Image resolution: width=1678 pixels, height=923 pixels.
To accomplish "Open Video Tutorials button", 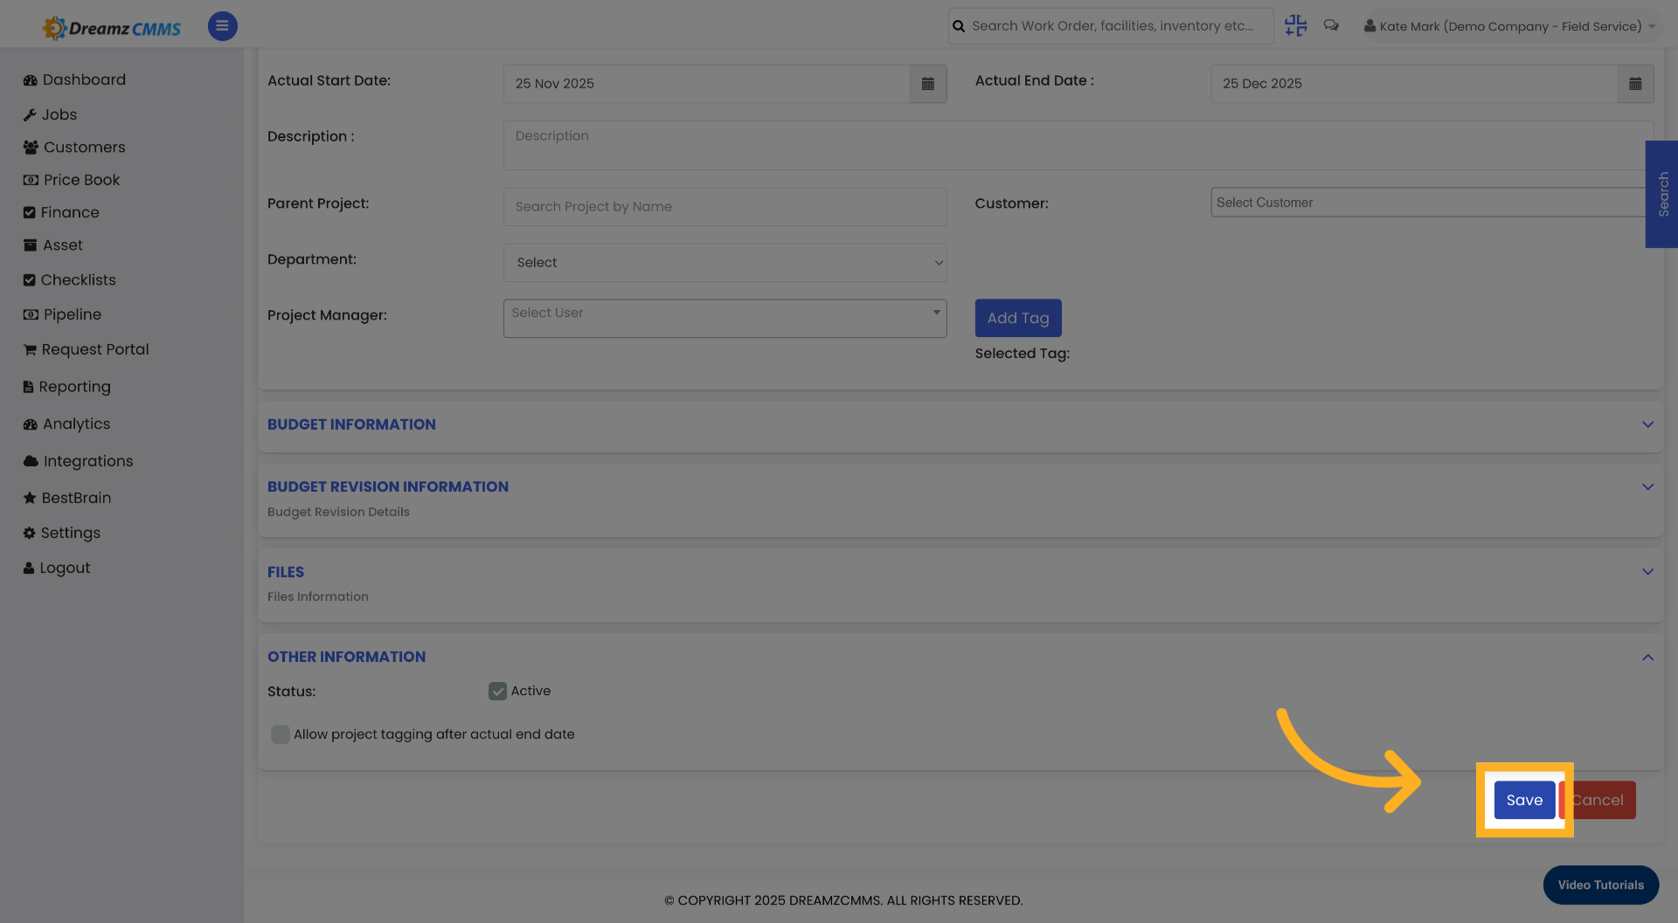I will point(1601,885).
